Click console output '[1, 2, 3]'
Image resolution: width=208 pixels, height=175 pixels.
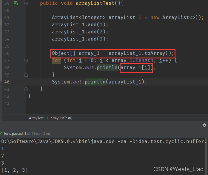coord(14,170)
